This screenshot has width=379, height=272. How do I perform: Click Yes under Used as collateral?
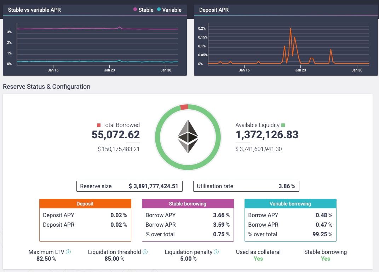258,259
